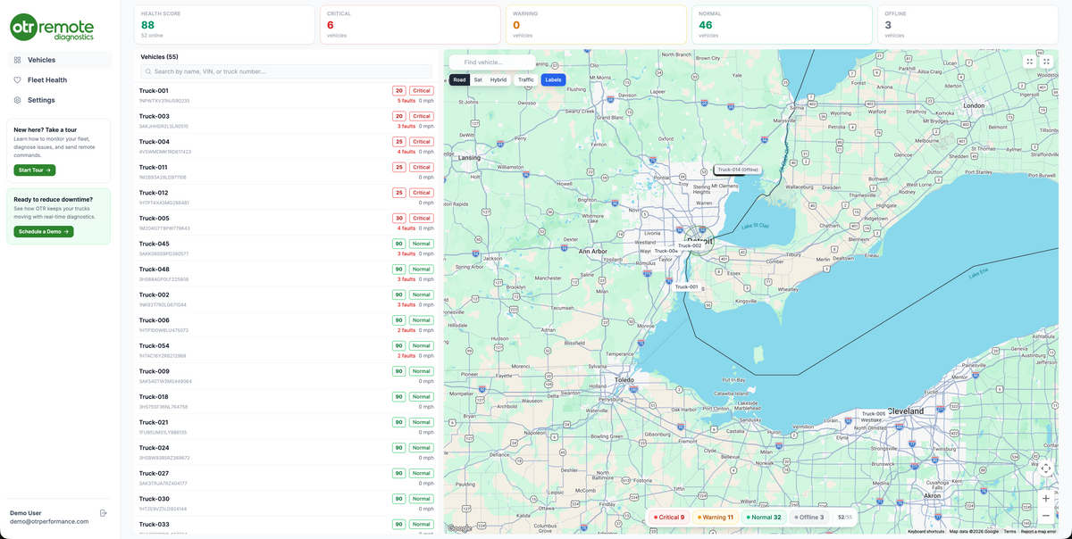
Task: Select the Truck-002 marker near Detroit
Action: 689,245
